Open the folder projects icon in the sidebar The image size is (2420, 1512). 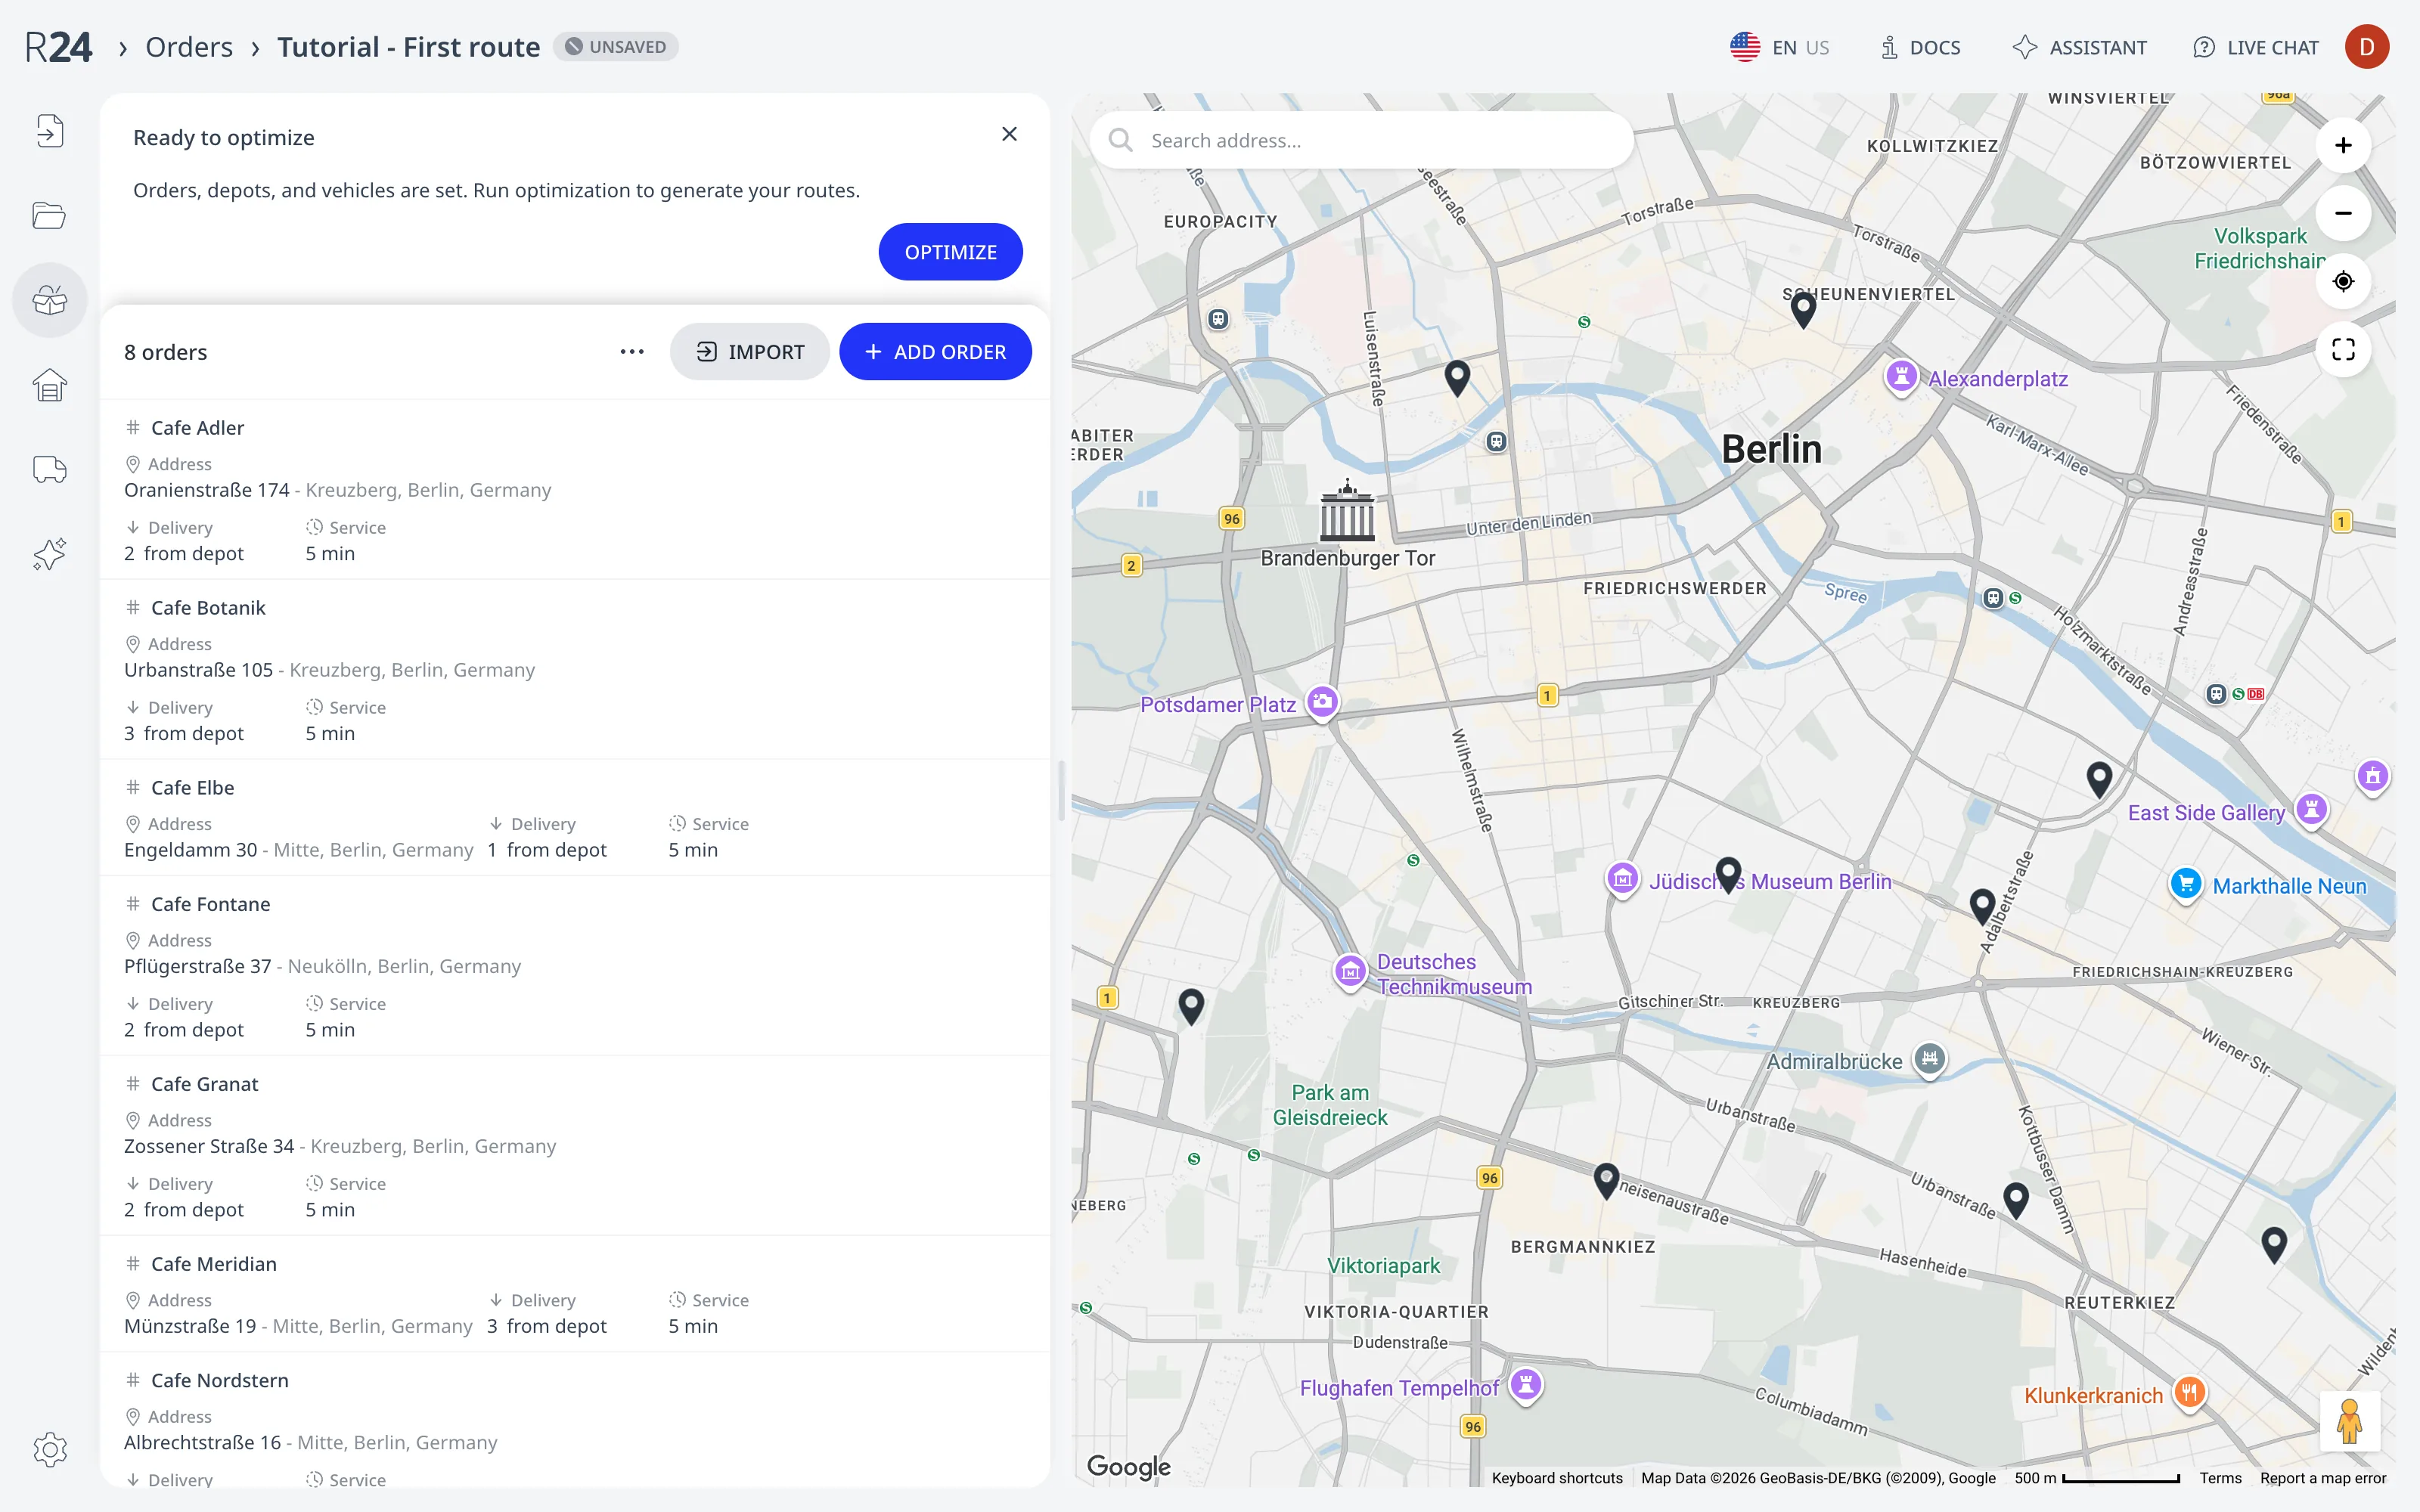pyautogui.click(x=49, y=215)
